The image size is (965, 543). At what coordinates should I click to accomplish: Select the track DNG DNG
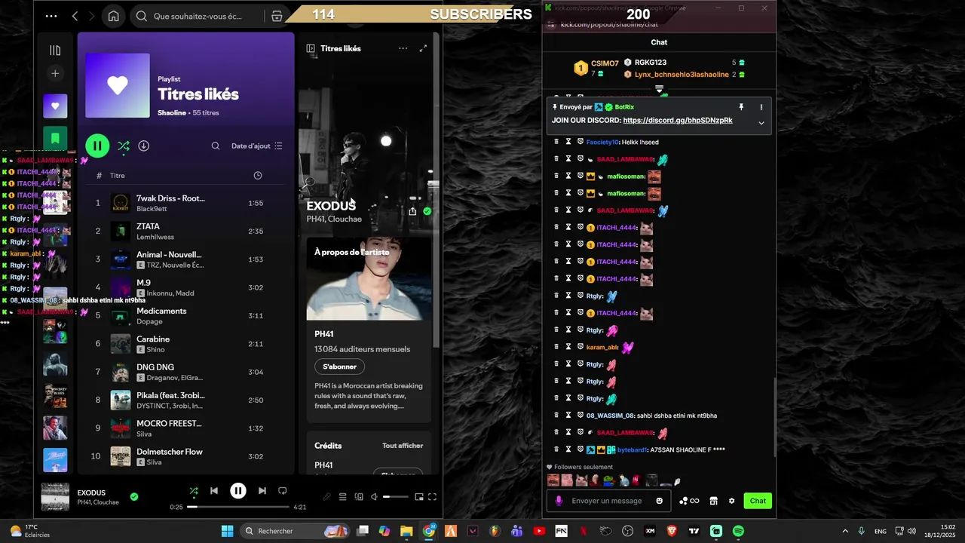click(185, 372)
